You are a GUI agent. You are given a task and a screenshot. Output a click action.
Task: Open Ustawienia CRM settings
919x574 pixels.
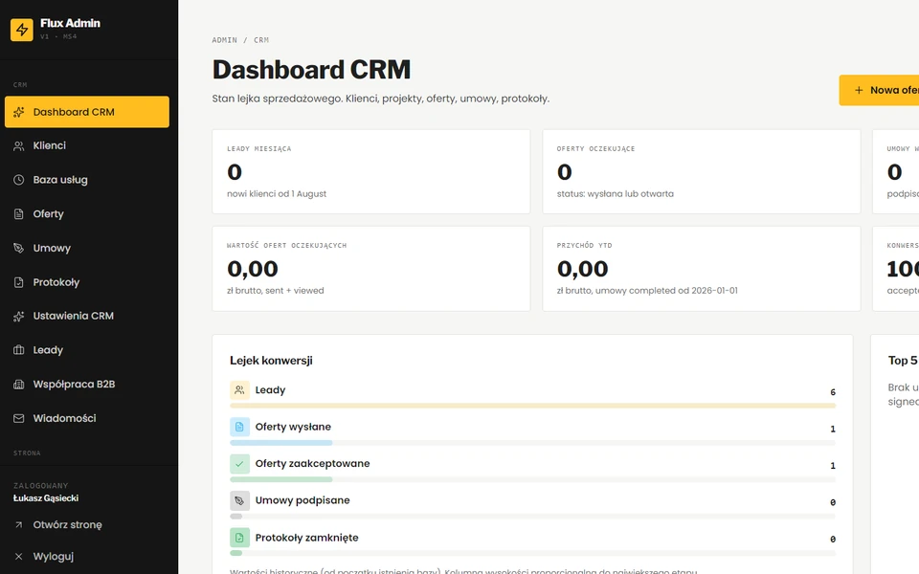point(87,317)
